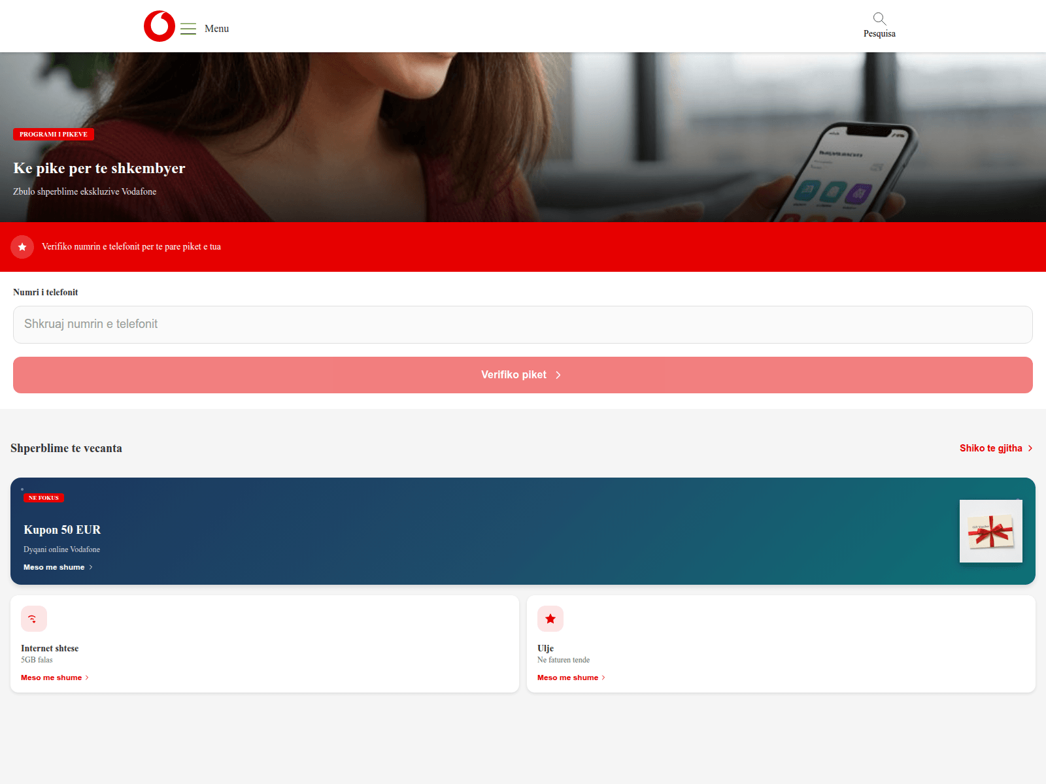The width and height of the screenshot is (1046, 784).
Task: Open Shiko te gjitha link
Action: (996, 448)
